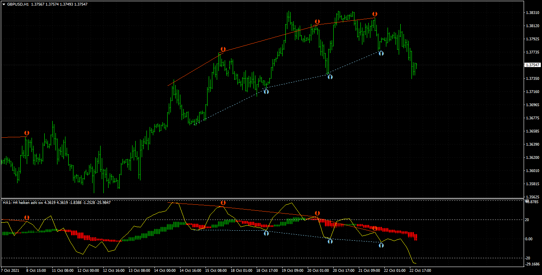Click indicator scale value -29.1686
This screenshot has height=275, width=542.
(x=532, y=264)
